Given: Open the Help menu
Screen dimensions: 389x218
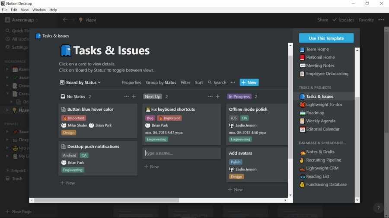Looking at the screenshot, I should point(53,10).
